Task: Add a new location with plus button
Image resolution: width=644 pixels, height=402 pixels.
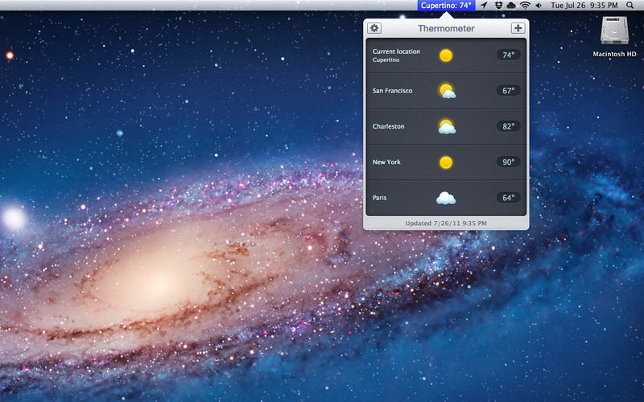Action: coord(518,28)
